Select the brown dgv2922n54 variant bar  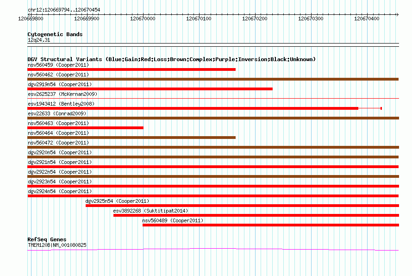[x=213, y=176]
